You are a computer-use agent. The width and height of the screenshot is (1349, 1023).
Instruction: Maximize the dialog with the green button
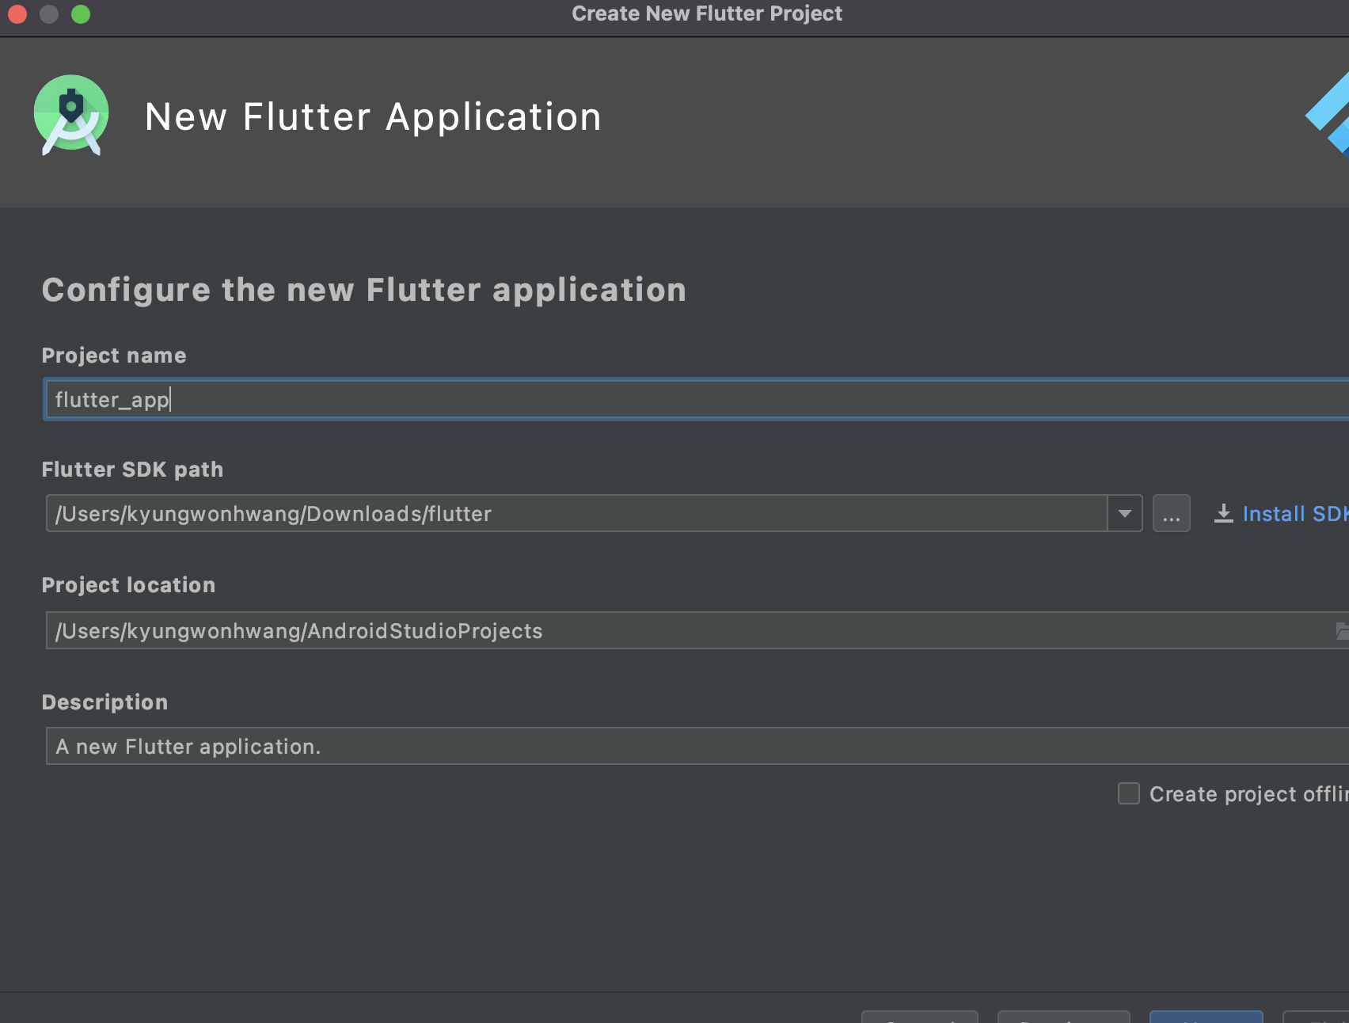(x=81, y=14)
